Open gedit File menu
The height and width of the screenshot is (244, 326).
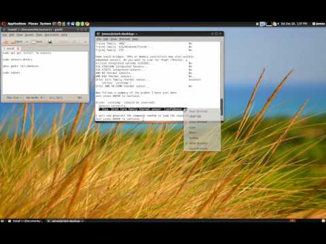(5, 35)
